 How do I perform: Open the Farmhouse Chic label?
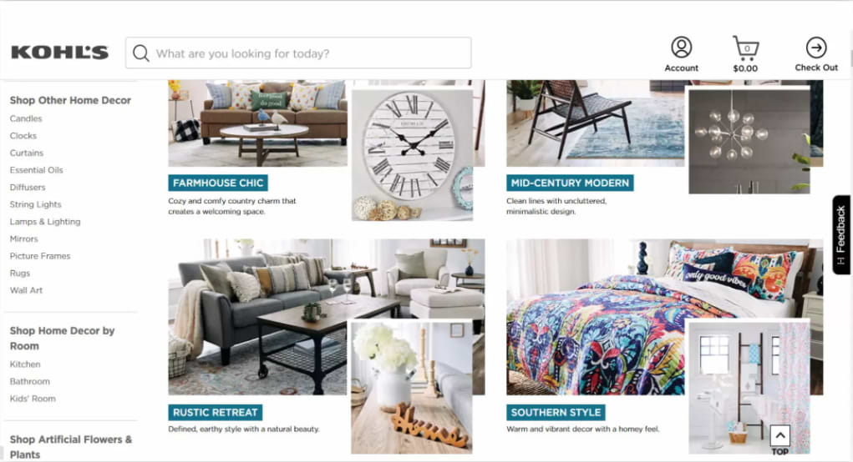click(218, 183)
